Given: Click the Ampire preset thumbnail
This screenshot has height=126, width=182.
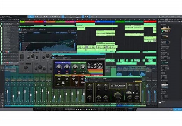Looking at the screenshot, I should [x=166, y=29].
